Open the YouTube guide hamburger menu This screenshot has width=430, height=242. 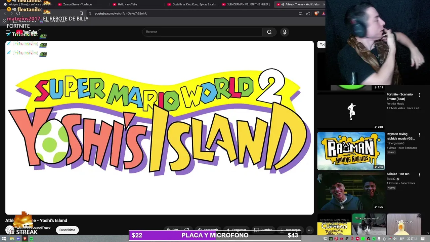click(x=8, y=32)
